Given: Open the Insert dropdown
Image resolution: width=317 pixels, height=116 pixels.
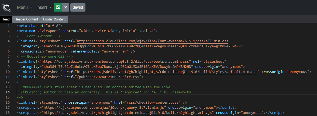Looking at the screenshot, I should (x=44, y=7).
